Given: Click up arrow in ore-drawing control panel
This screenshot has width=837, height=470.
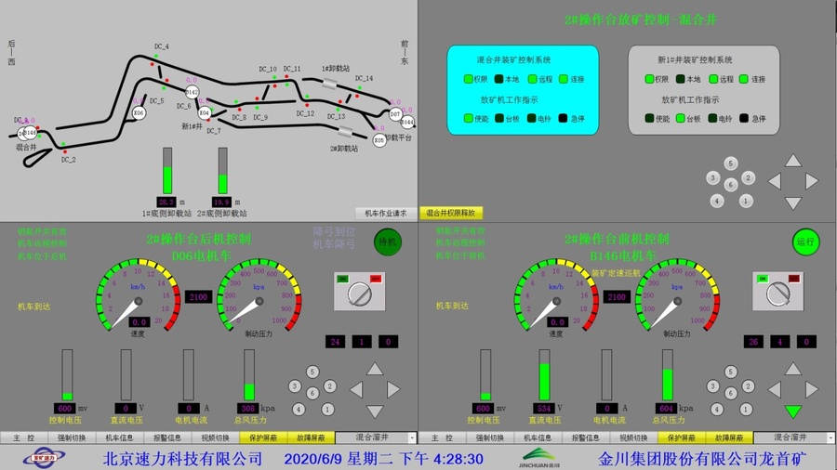Looking at the screenshot, I should (x=793, y=161).
